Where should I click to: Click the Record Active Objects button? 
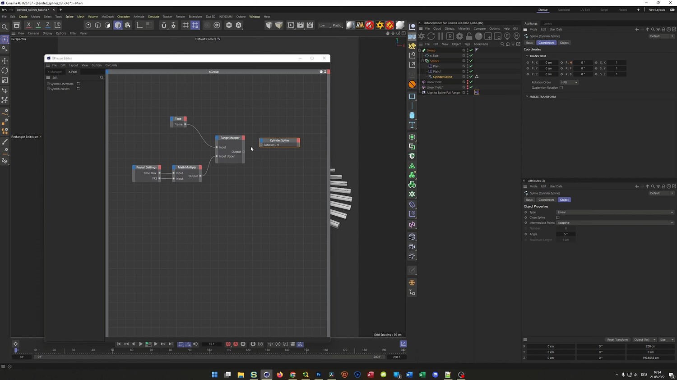(x=228, y=344)
